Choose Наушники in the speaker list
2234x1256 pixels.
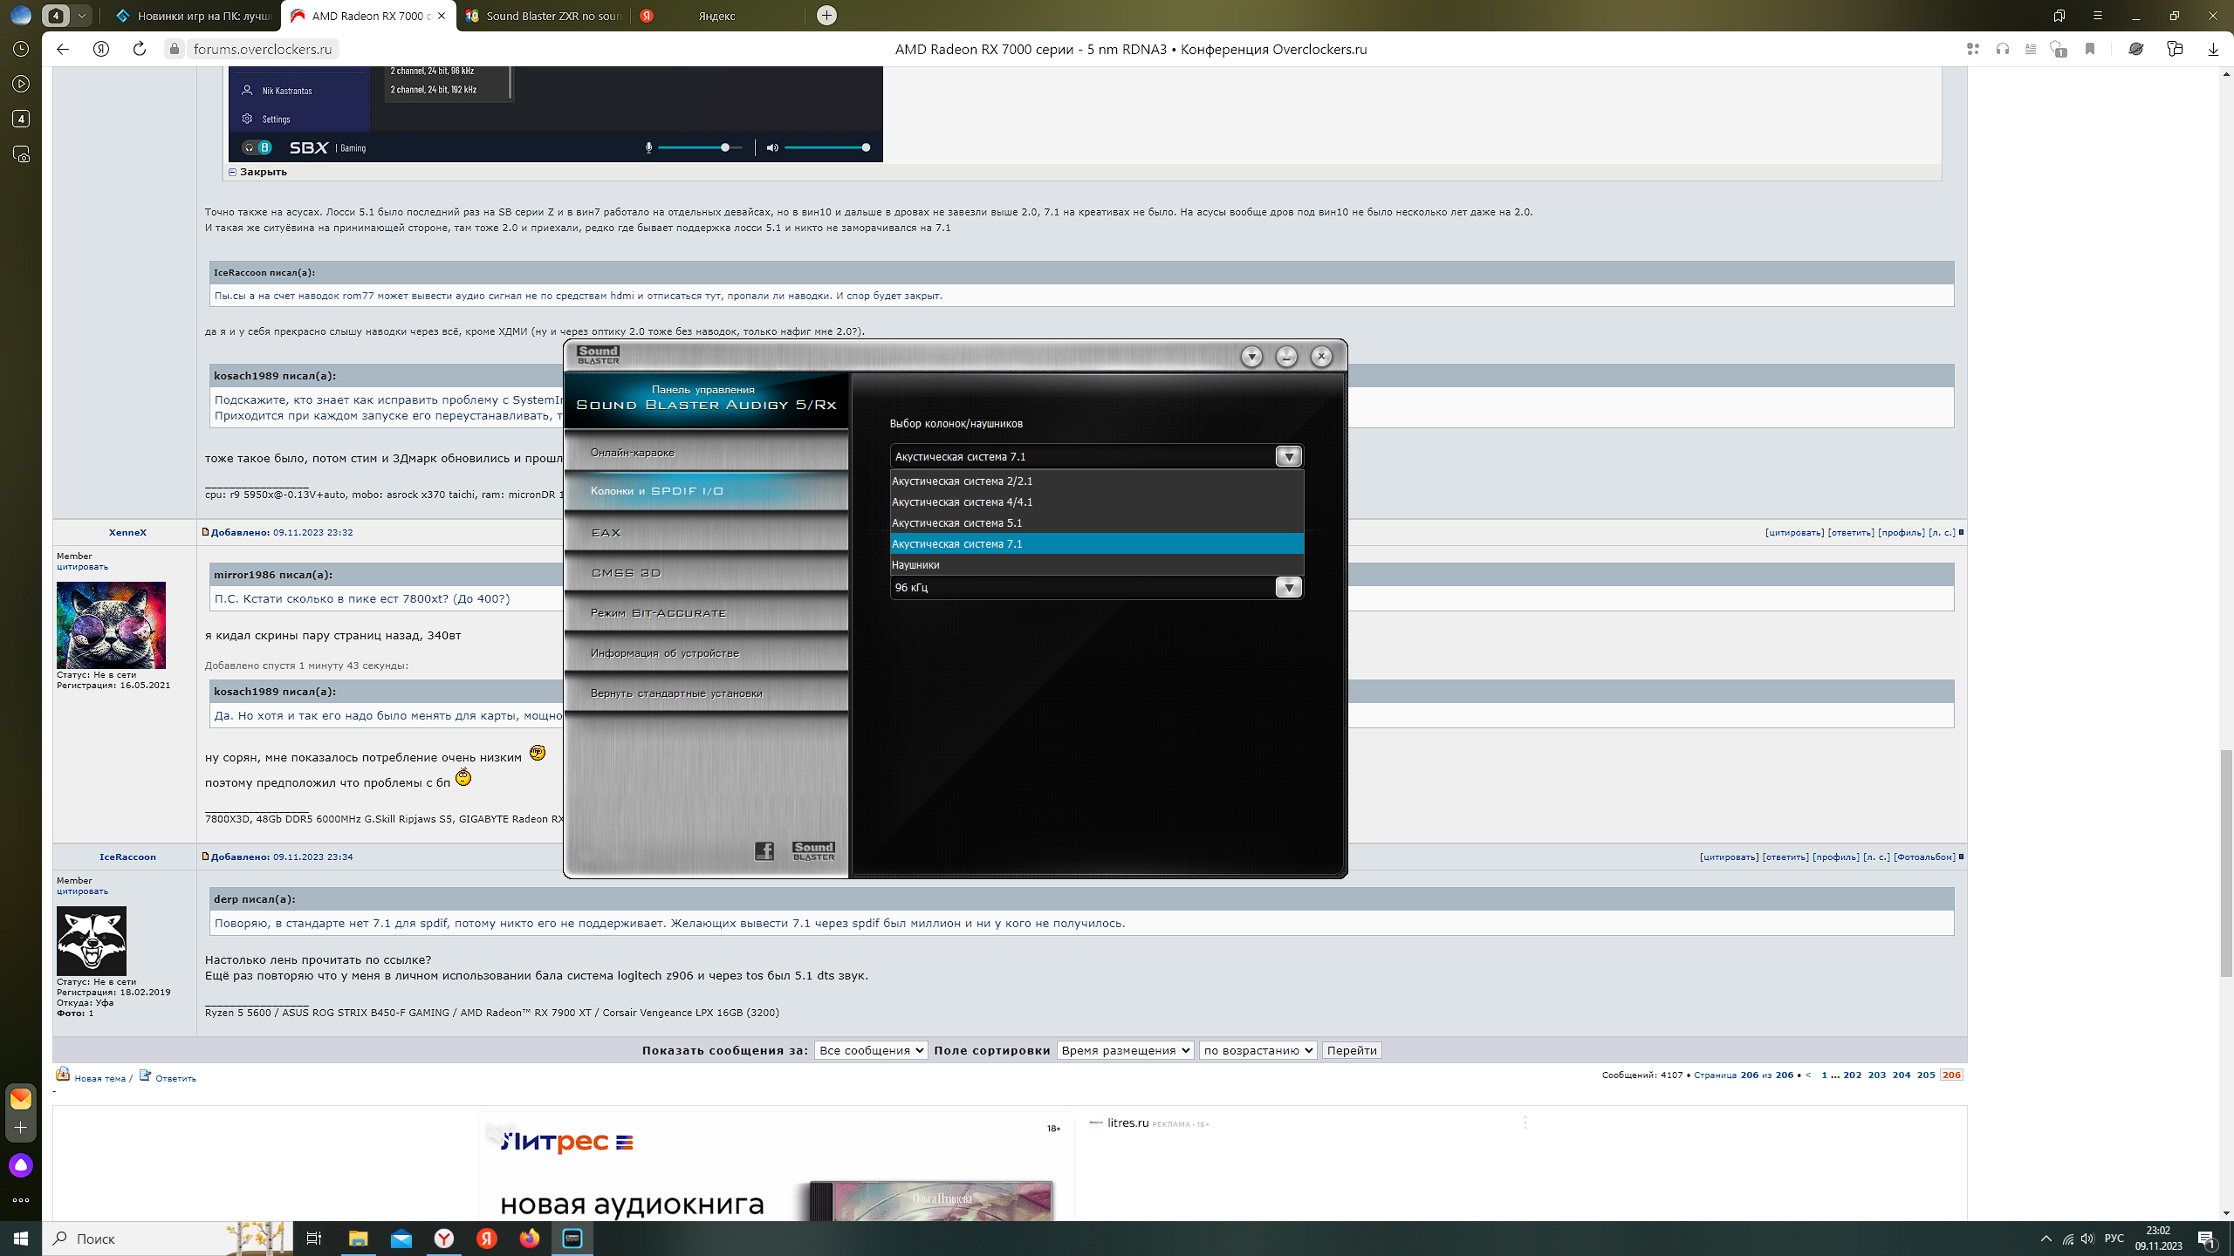click(x=915, y=565)
